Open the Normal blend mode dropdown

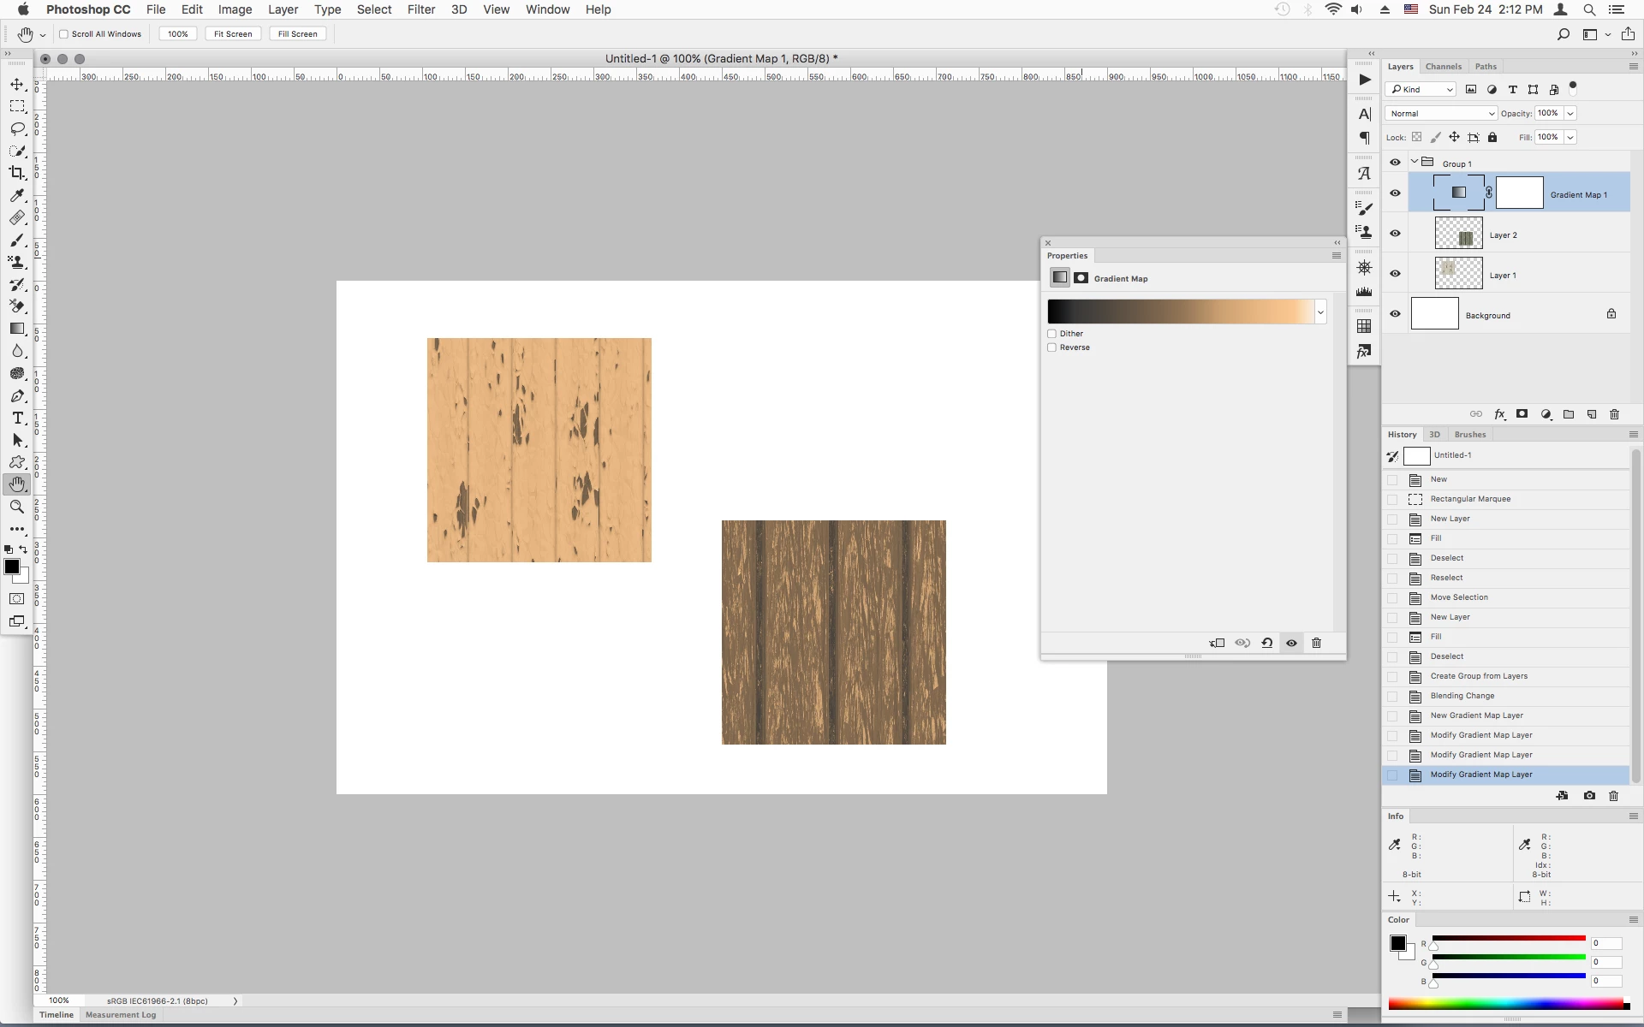[1441, 113]
